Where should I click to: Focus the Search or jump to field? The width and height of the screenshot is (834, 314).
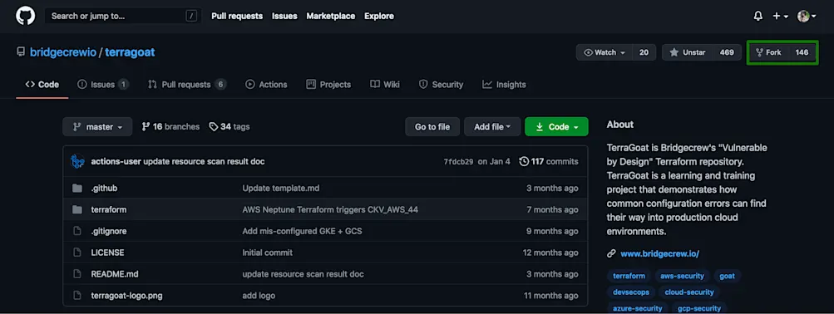point(122,16)
